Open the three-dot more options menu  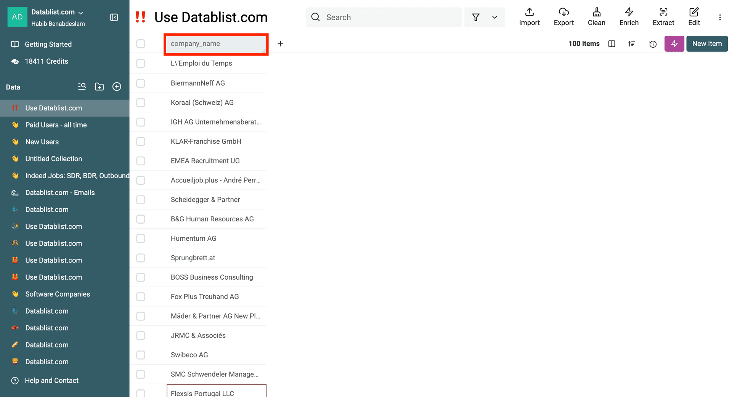click(x=720, y=17)
